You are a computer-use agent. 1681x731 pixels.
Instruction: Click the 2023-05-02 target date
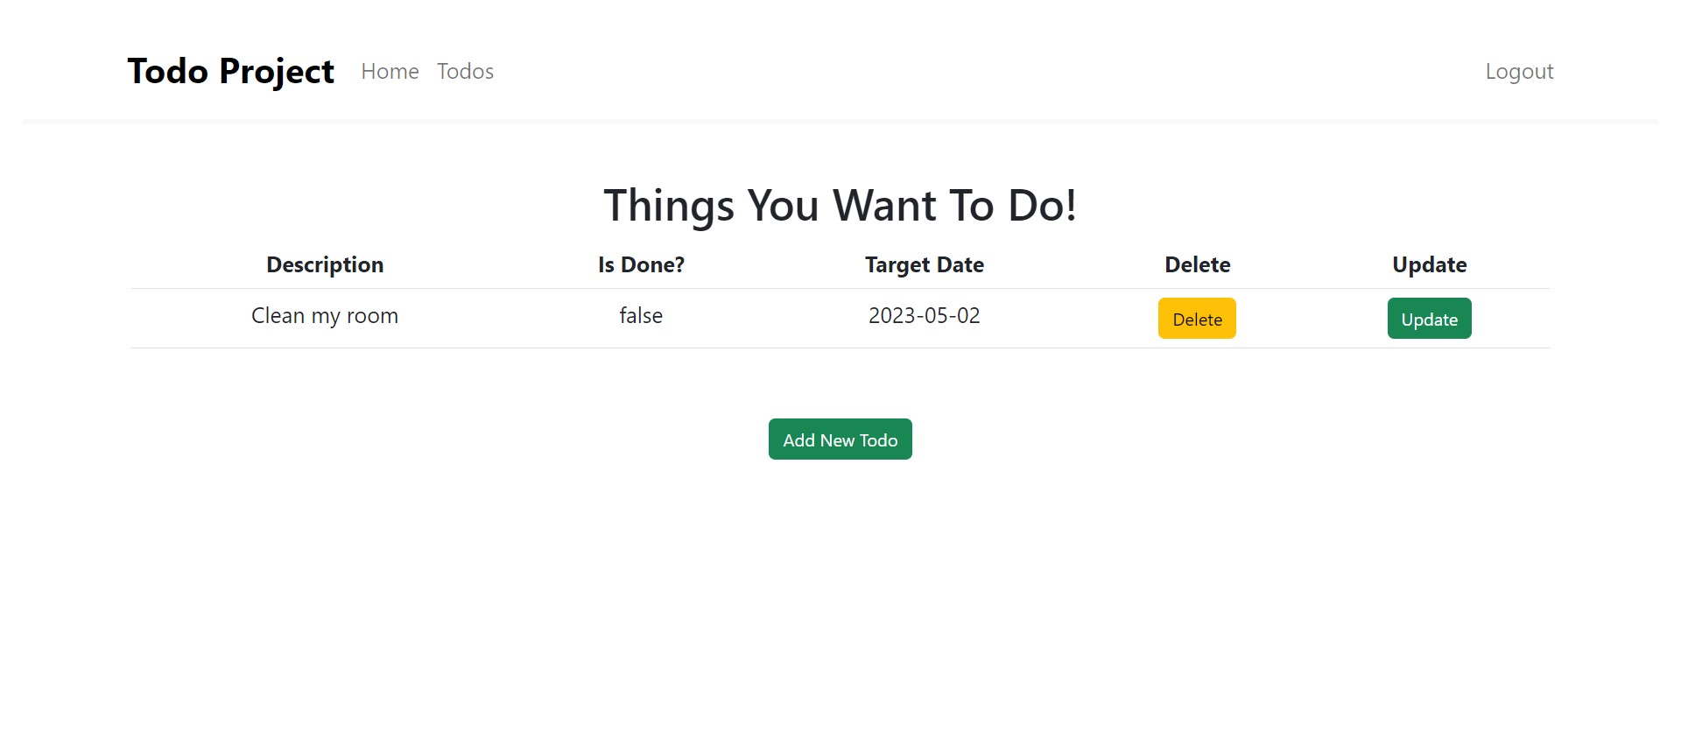(x=924, y=315)
